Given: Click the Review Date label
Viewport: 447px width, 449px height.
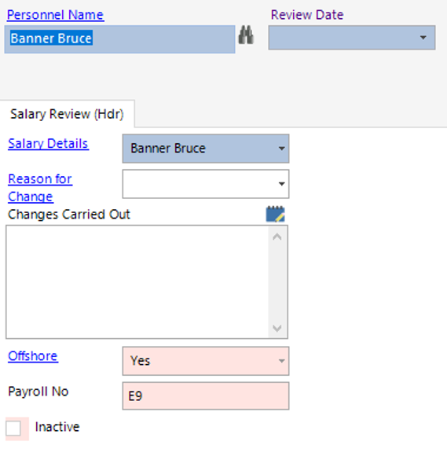Looking at the screenshot, I should pos(307,15).
